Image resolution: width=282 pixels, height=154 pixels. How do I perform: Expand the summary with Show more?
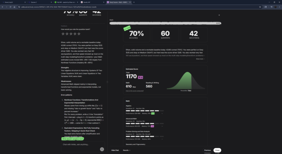click(x=200, y=59)
